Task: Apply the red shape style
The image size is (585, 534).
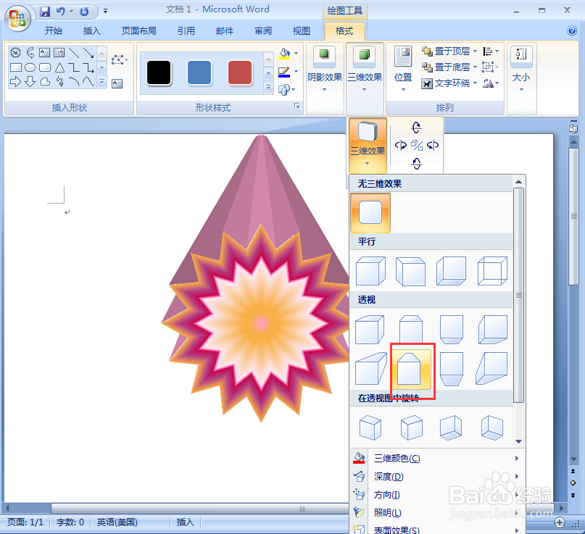Action: (239, 72)
